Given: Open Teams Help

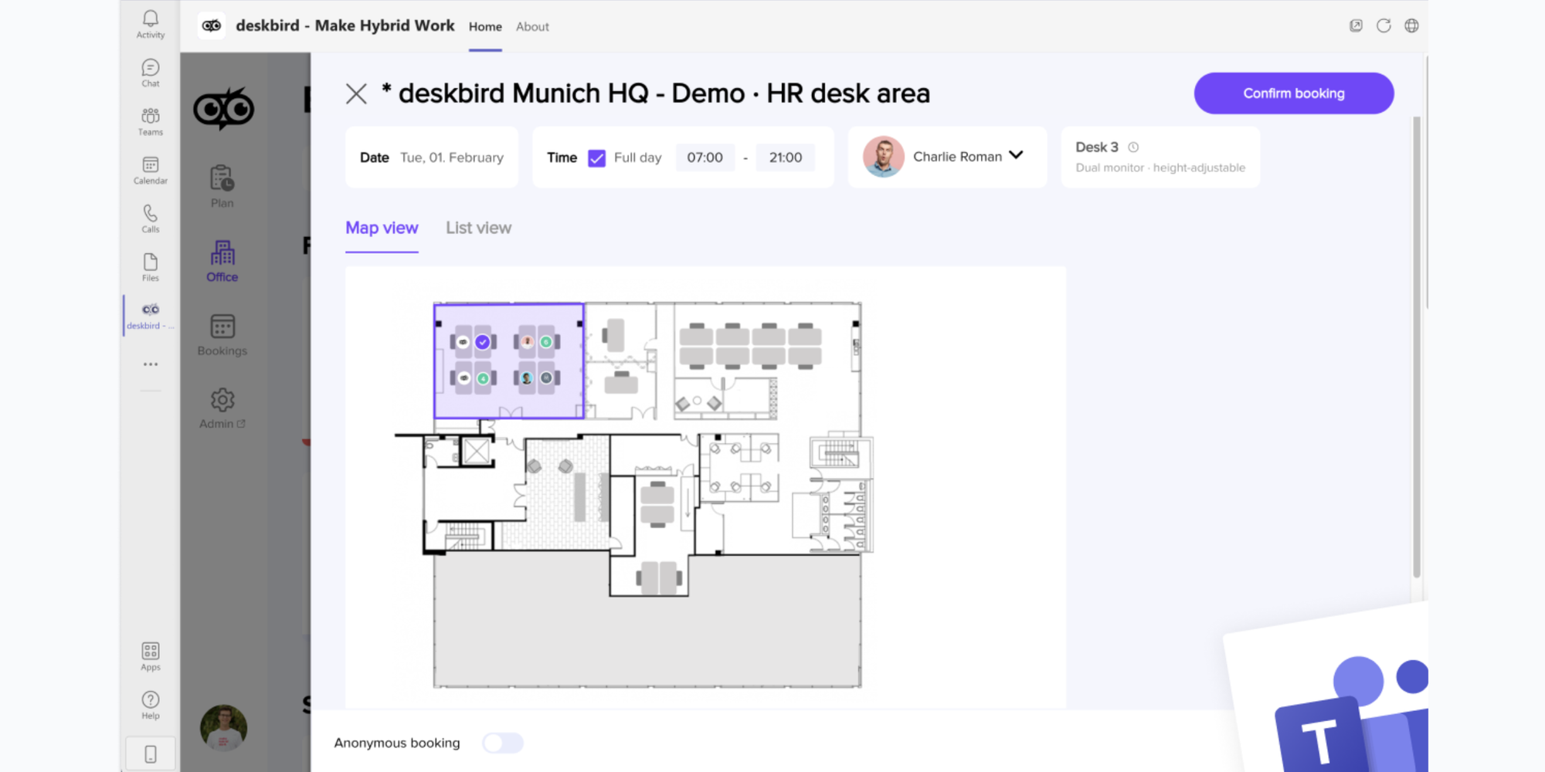Looking at the screenshot, I should [x=151, y=706].
